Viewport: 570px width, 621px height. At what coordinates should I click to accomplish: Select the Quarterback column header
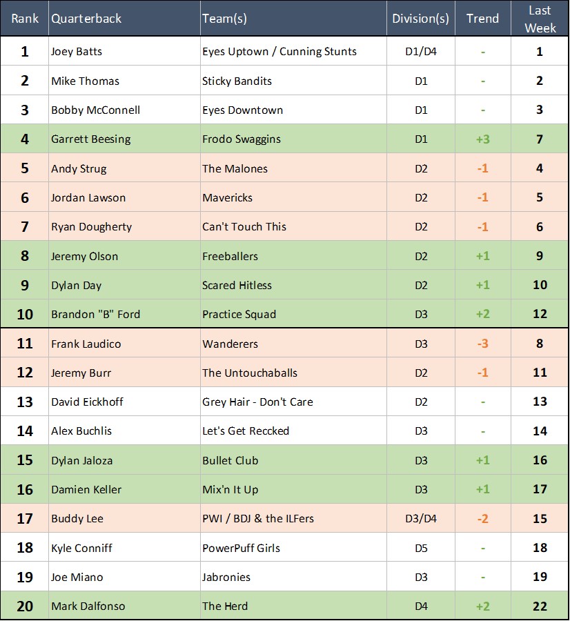coord(86,19)
